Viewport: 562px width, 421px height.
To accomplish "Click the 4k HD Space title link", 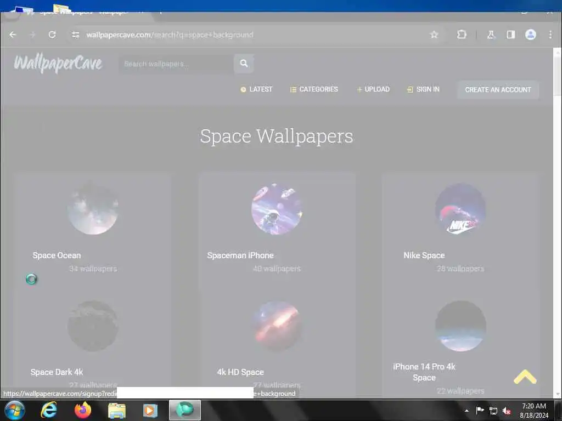I will pos(240,372).
